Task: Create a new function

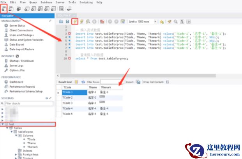Action: pos(53,9)
